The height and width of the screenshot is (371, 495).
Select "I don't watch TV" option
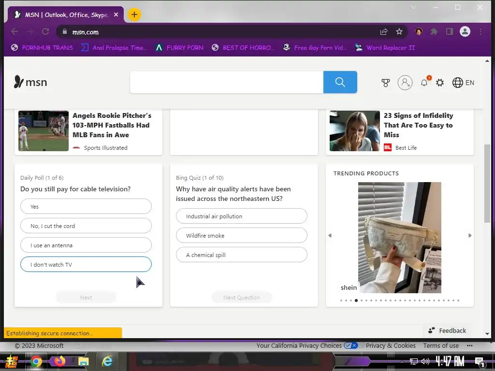pyautogui.click(x=86, y=264)
